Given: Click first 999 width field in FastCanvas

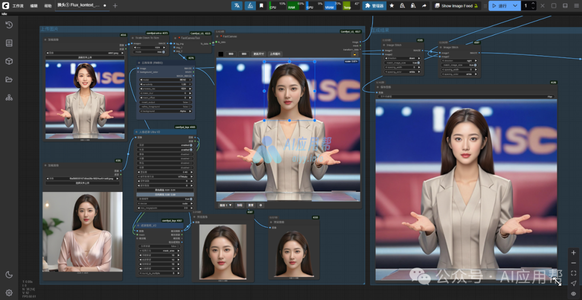Looking at the screenshot, I should click(x=231, y=54).
